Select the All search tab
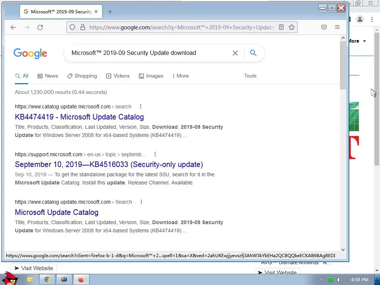 [22, 76]
